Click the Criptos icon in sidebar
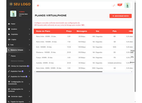The width and height of the screenshot is (142, 103). [x=9, y=40]
